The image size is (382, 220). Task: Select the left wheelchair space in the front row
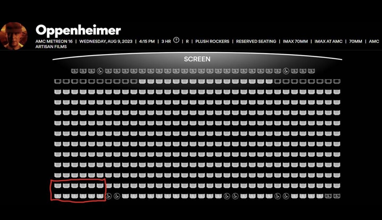coord(100,71)
